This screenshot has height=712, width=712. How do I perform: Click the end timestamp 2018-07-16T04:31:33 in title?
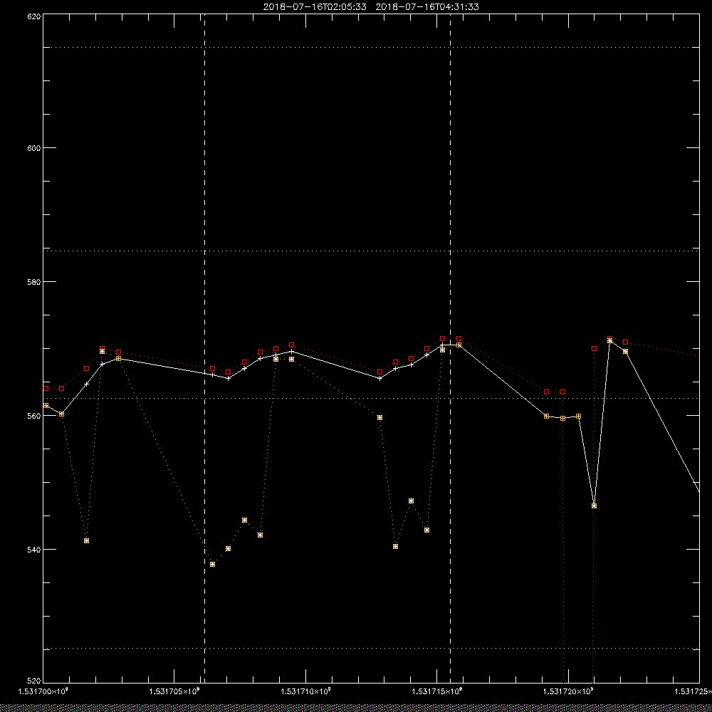tap(427, 7)
